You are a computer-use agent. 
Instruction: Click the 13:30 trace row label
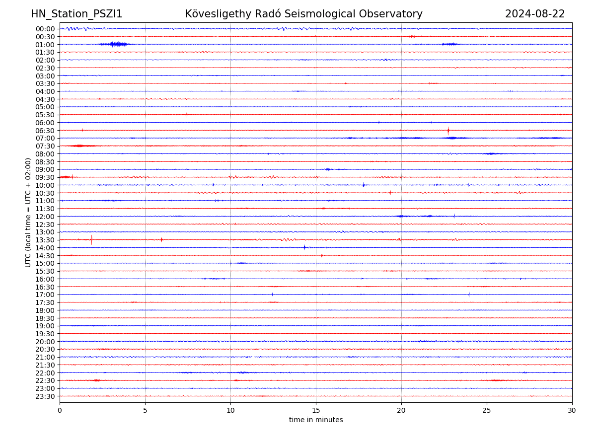45,240
